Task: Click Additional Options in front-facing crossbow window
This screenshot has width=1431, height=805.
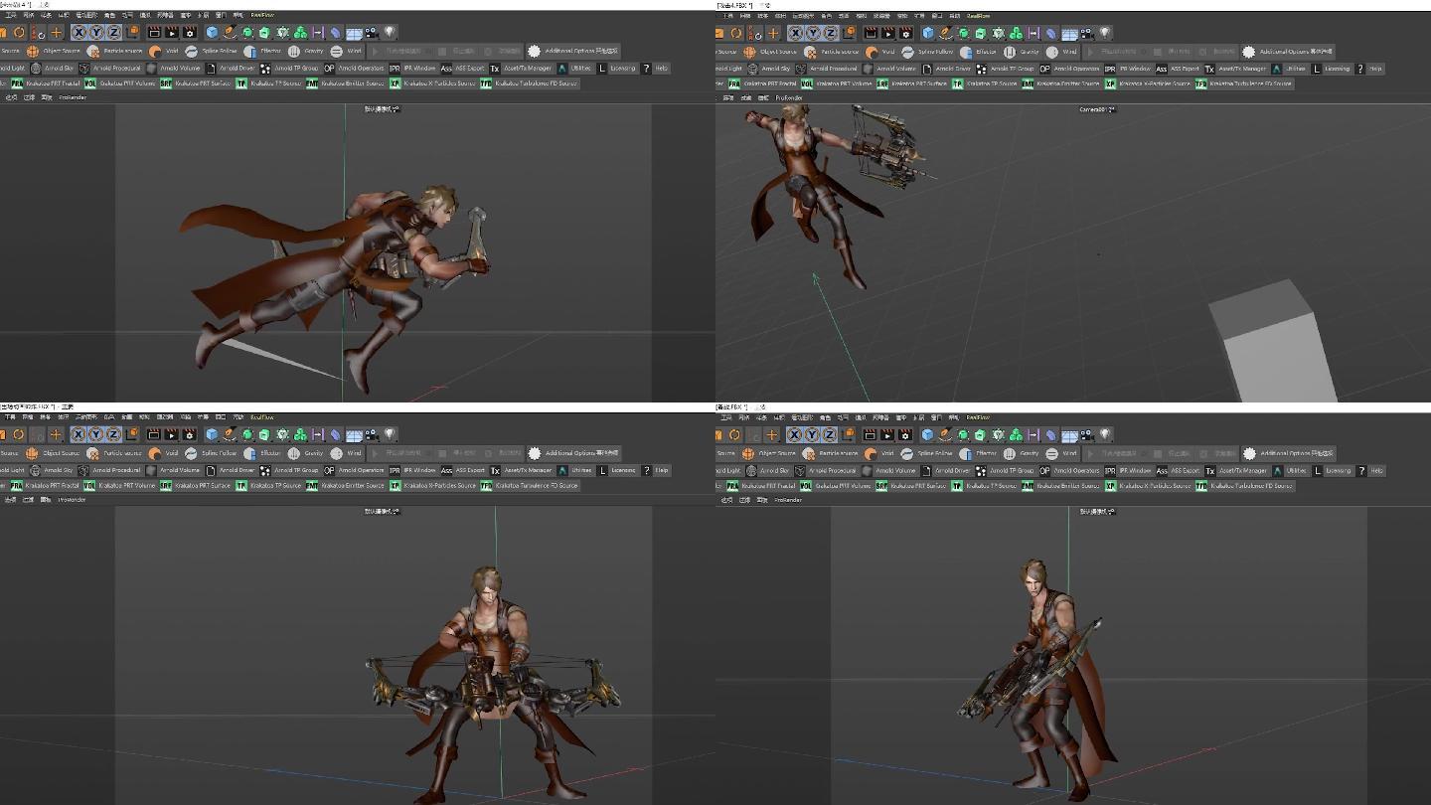Action: (x=573, y=452)
